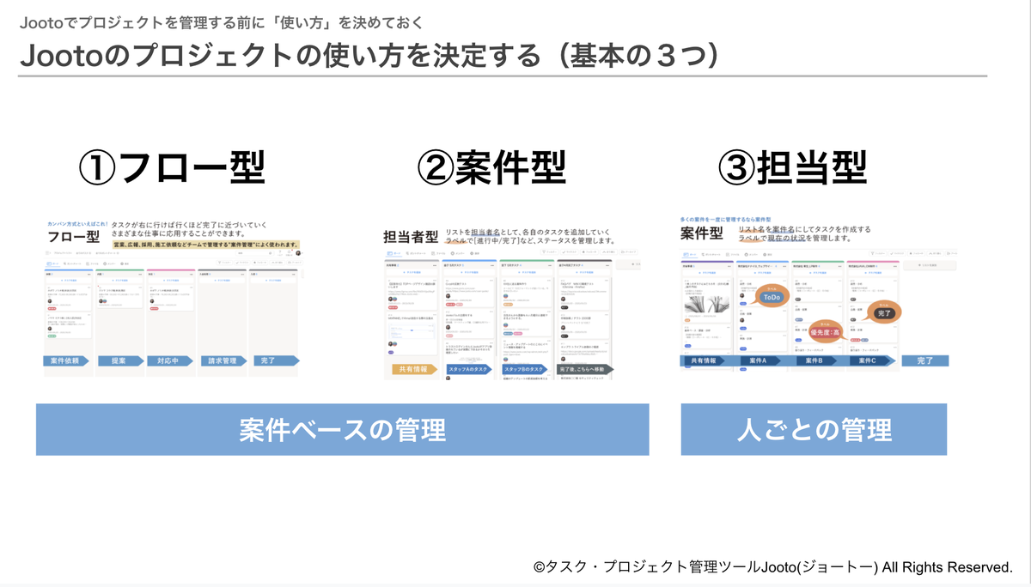The height and width of the screenshot is (587, 1031).
Task: Select the subtitle about 「使い方」を決めておく
Action: point(221,22)
